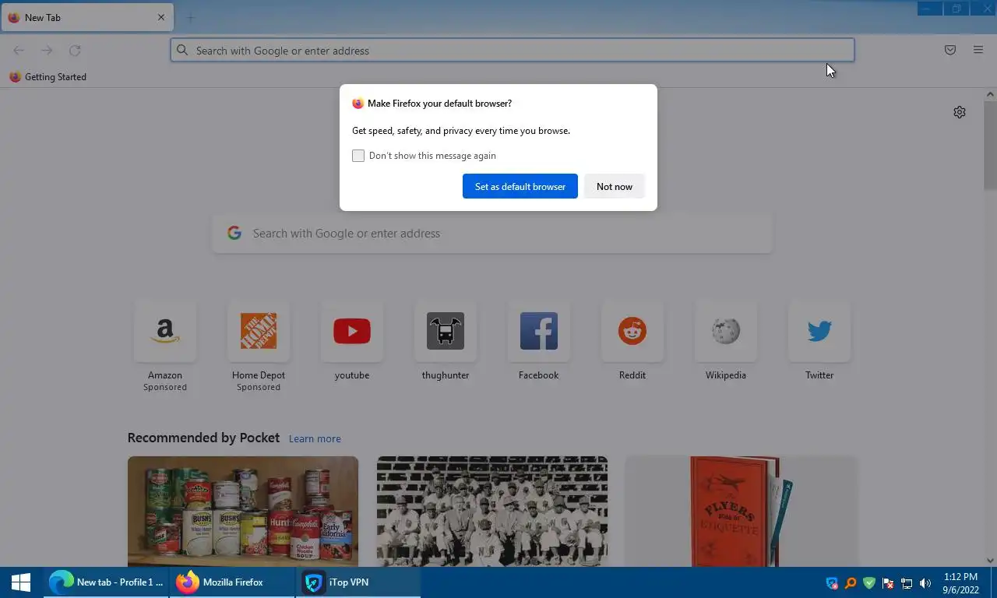Screen dimensions: 997x598
Task: Open the Getting Started bookmark
Action: [x=48, y=77]
